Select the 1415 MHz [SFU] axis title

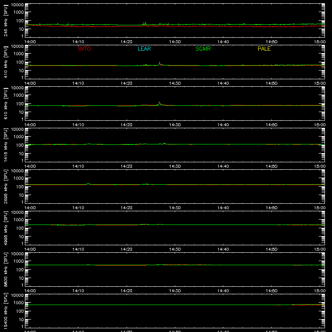coord(6,145)
